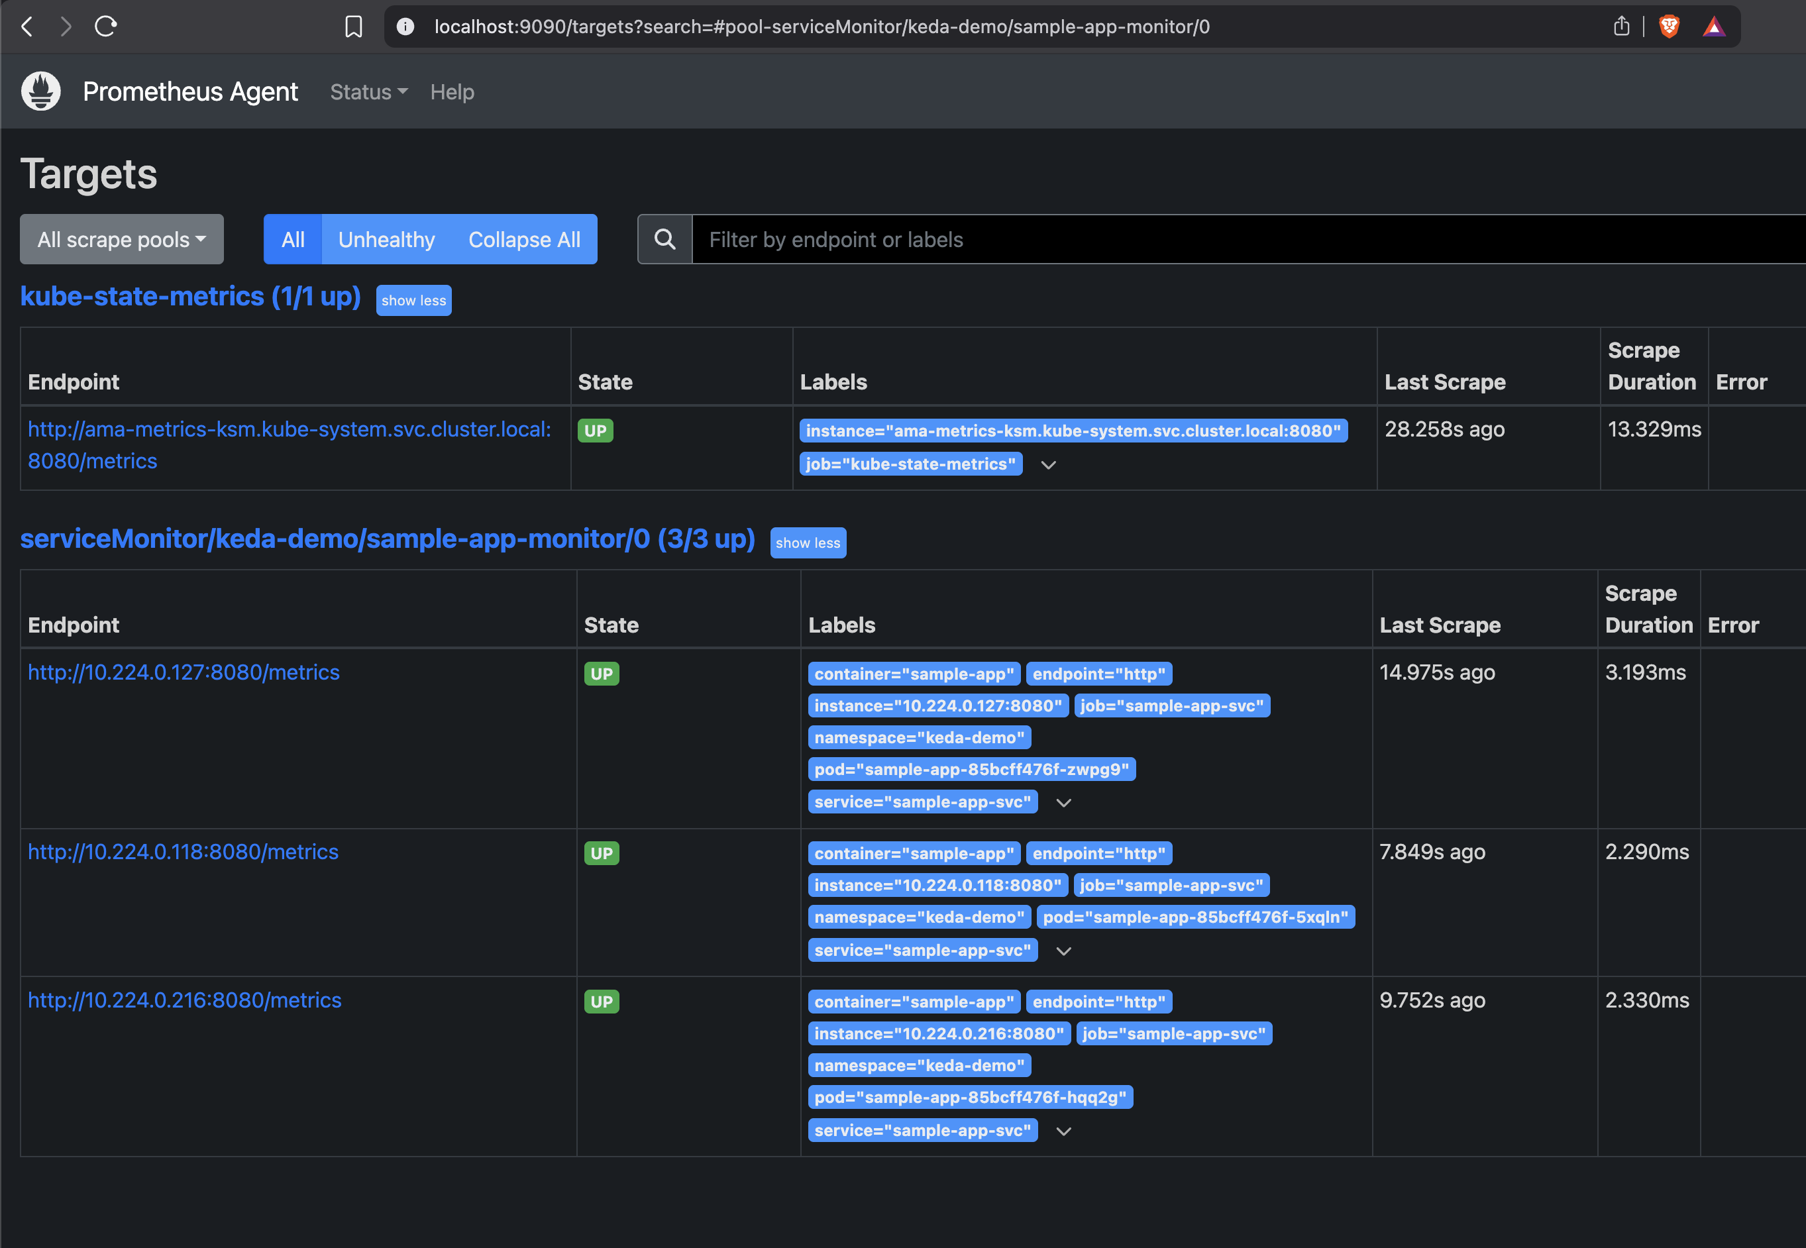
Task: Click label instance="10.224.0.127:8080"
Action: 938,705
